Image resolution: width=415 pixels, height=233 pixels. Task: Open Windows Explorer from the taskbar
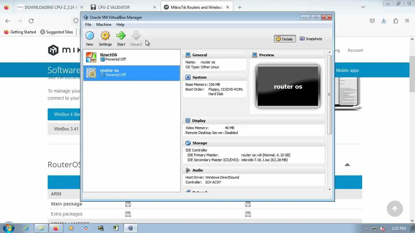pos(41,228)
